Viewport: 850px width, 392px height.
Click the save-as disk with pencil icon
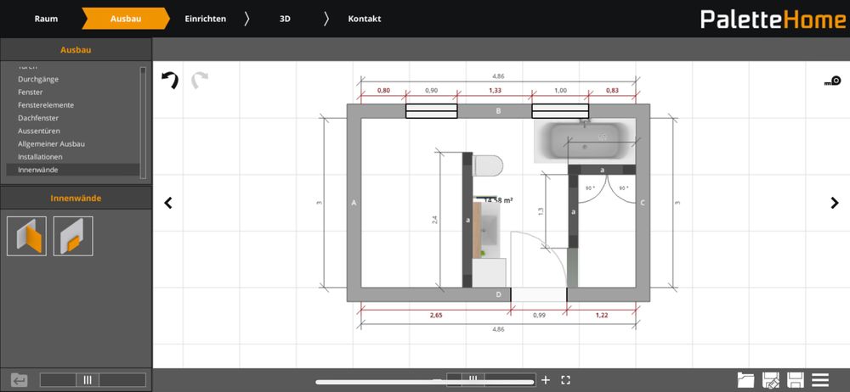[x=772, y=380]
